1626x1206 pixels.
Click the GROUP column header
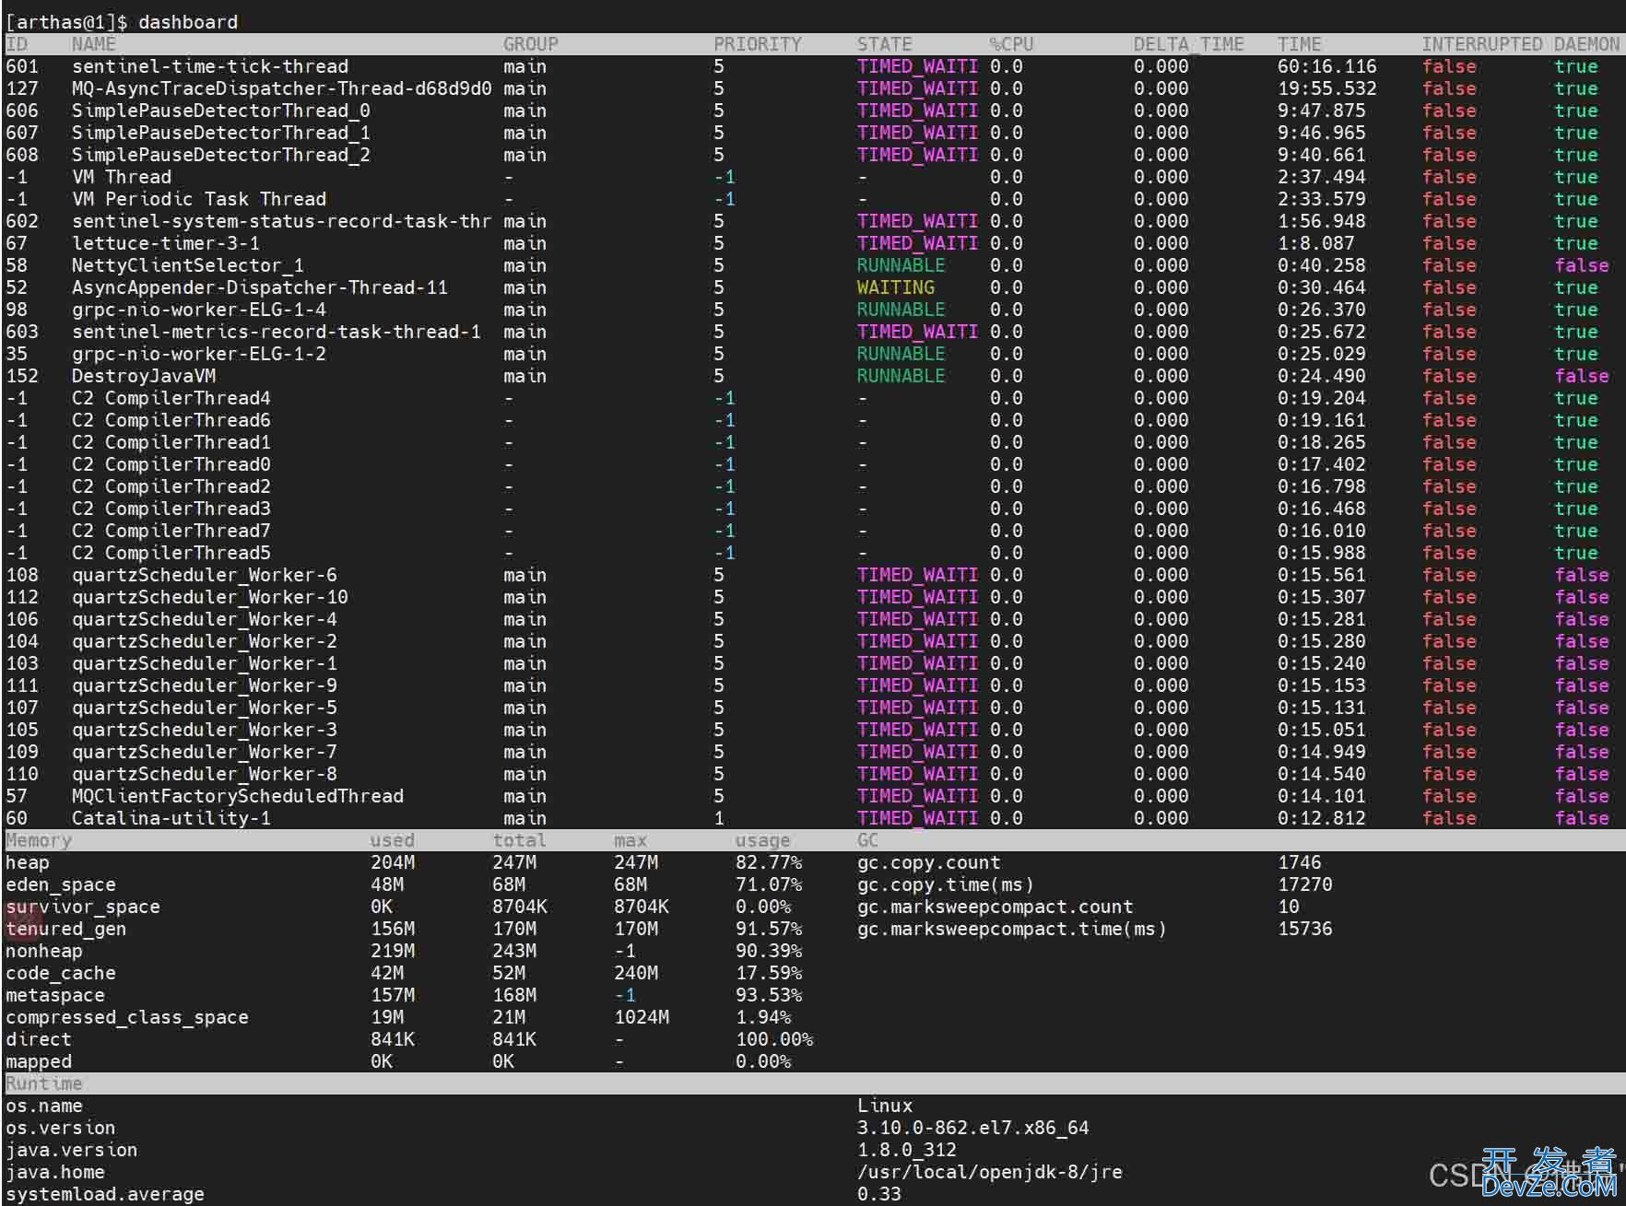(531, 44)
